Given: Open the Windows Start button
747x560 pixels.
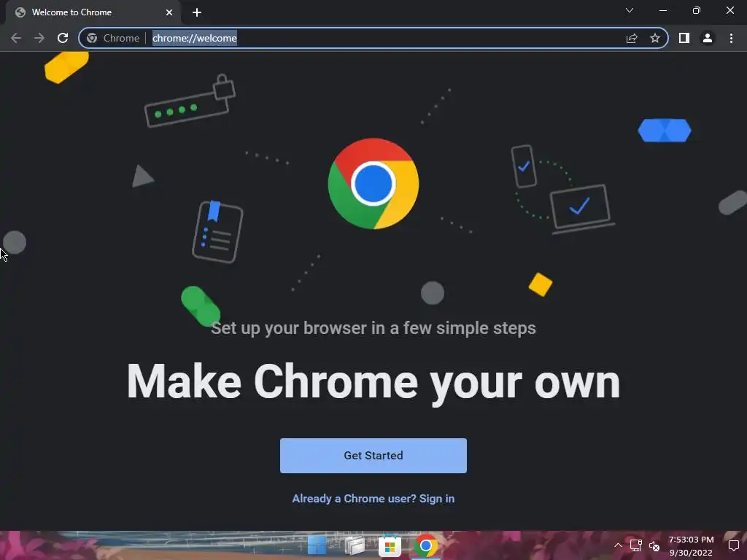Looking at the screenshot, I should pos(317,545).
